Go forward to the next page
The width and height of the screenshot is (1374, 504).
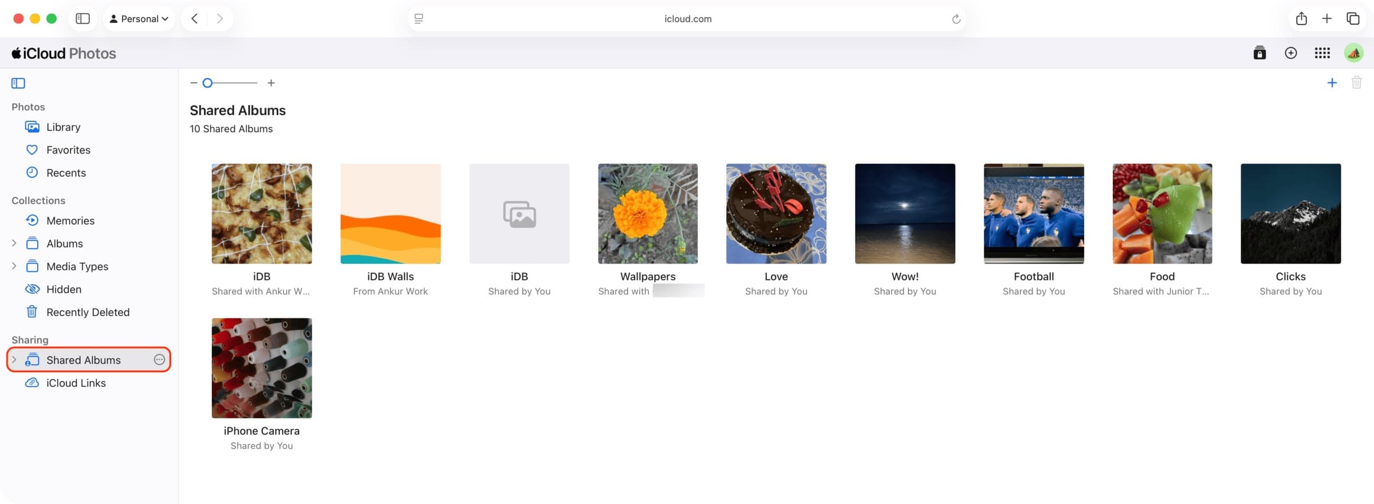[x=219, y=18]
